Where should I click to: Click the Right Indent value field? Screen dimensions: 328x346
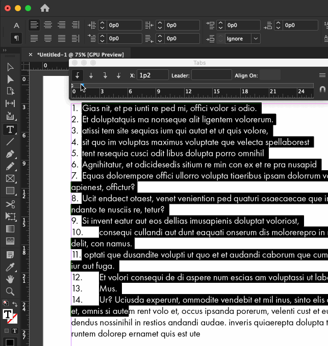pyautogui.click(x=182, y=25)
